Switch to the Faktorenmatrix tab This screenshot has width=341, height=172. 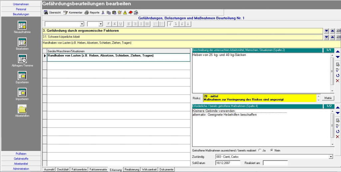[x=98, y=169]
